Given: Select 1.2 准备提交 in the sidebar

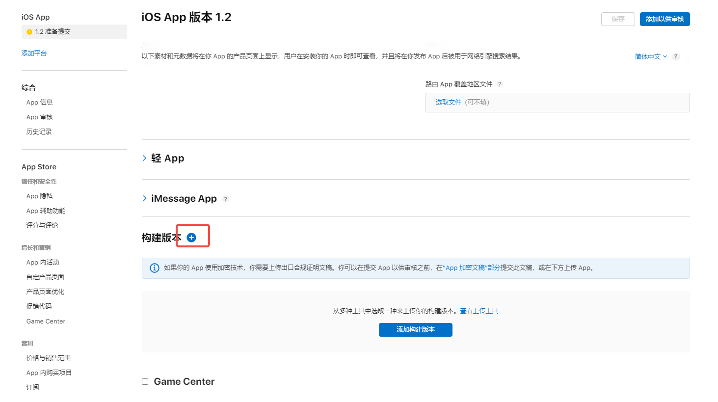Looking at the screenshot, I should (x=74, y=32).
